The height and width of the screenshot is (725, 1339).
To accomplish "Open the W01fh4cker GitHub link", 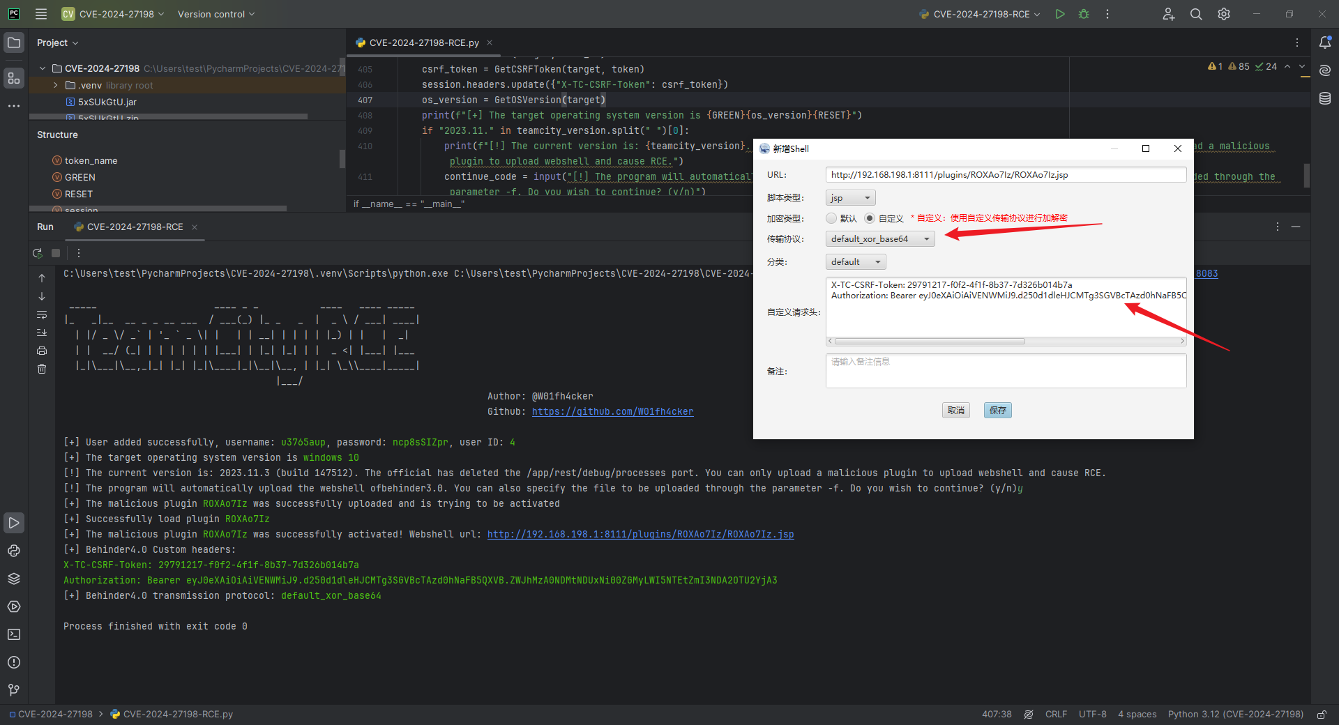I will point(612,411).
